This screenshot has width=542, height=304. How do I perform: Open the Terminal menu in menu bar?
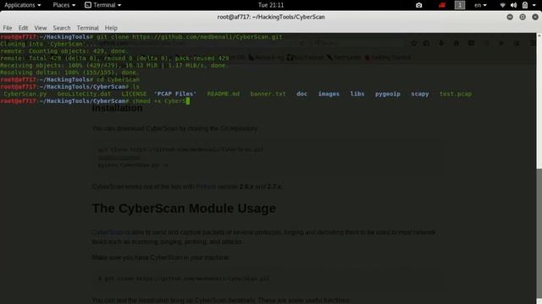pyautogui.click(x=87, y=28)
